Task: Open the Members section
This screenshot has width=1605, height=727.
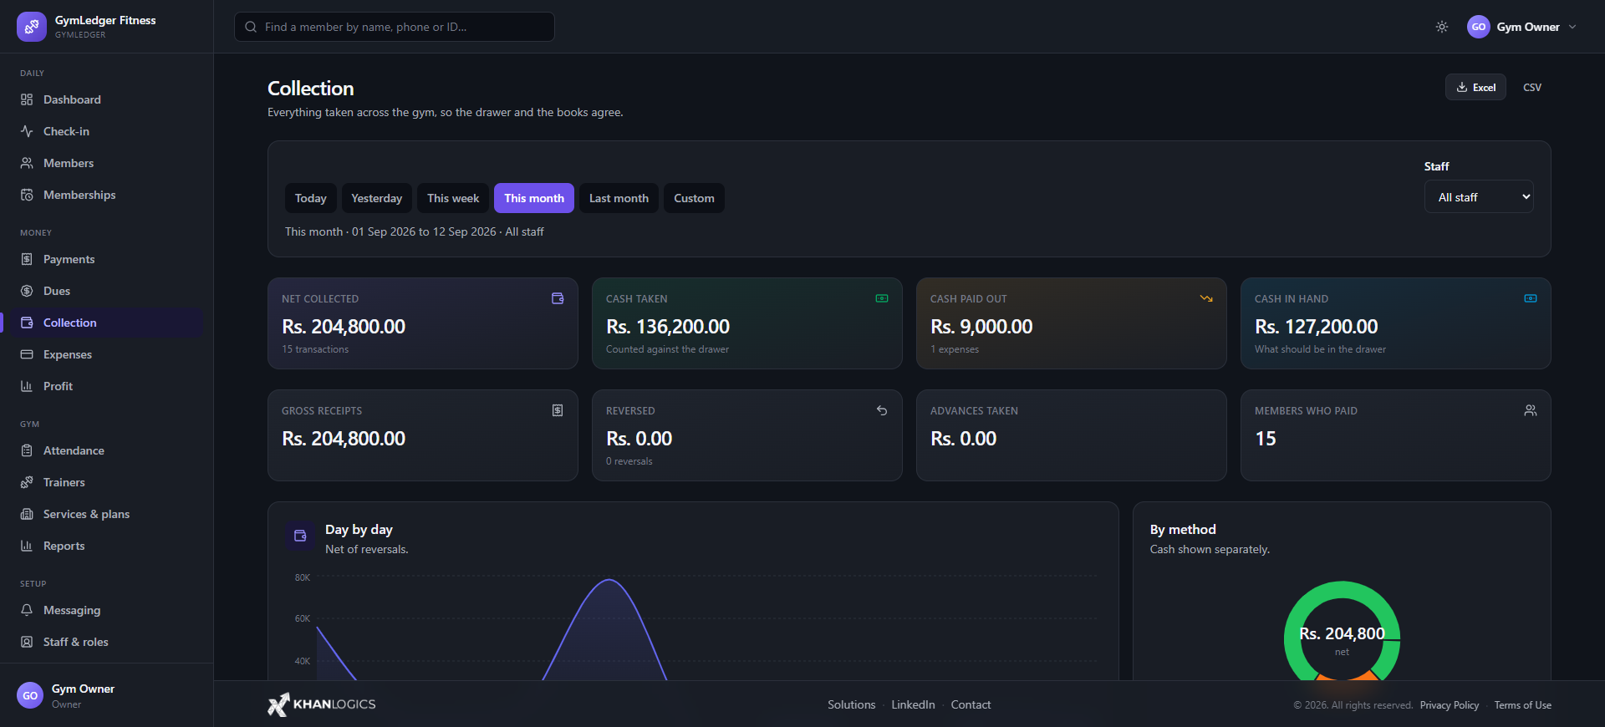Action: point(107,163)
